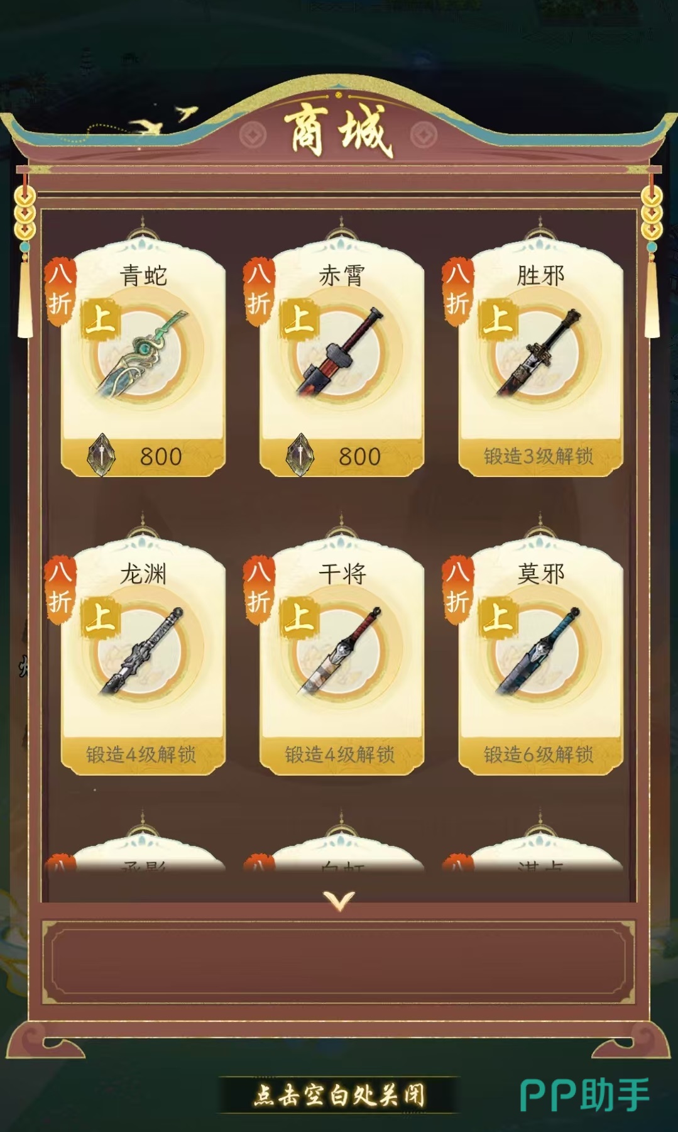Image resolution: width=678 pixels, height=1132 pixels.
Task: Click 锻造4级解锁 label under 龙渊
Action: pyautogui.click(x=141, y=754)
